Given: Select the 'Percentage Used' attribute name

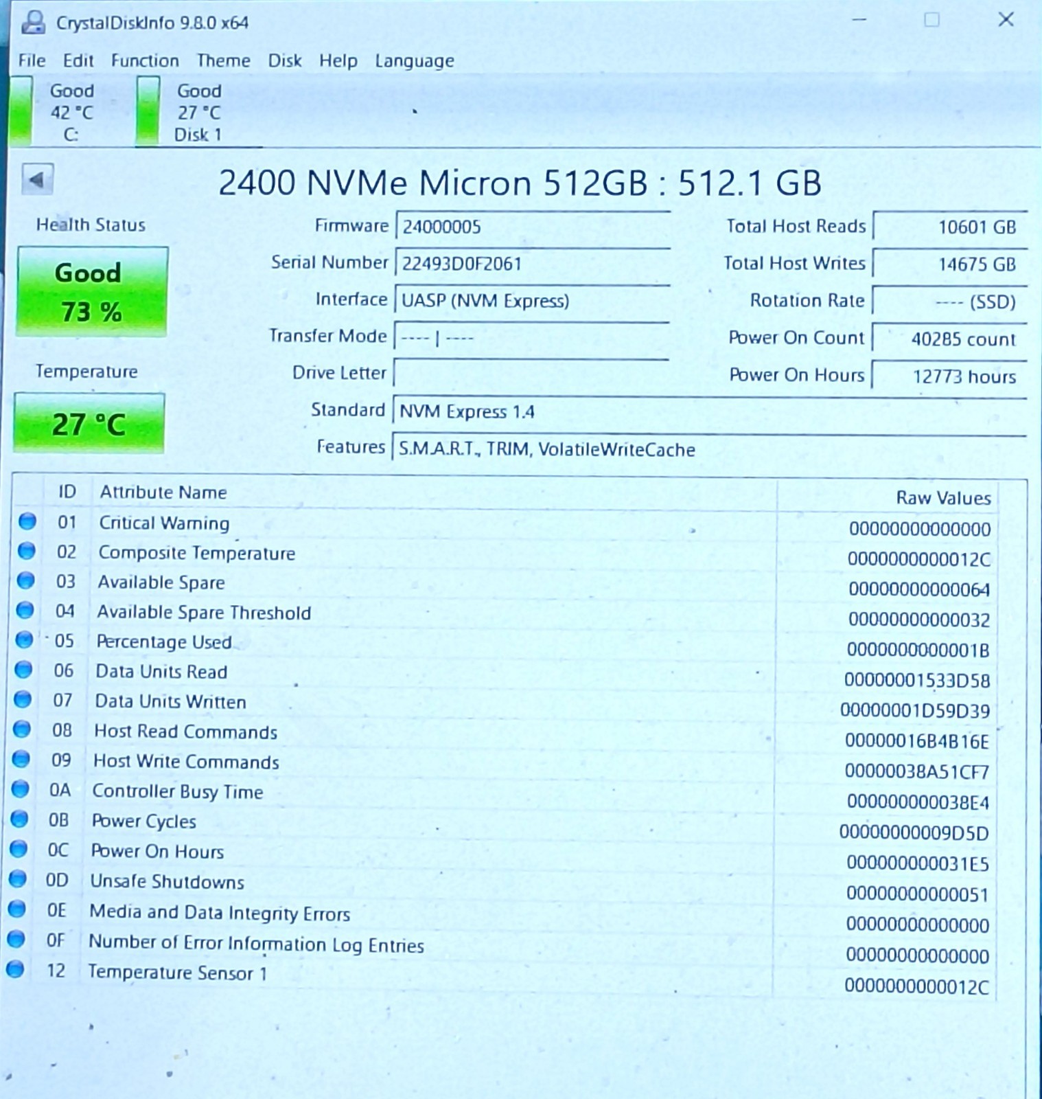Looking at the screenshot, I should coord(163,642).
